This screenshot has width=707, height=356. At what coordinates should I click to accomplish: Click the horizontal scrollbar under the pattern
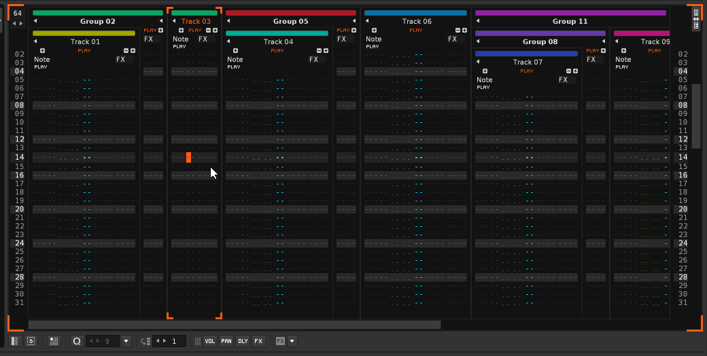234,325
